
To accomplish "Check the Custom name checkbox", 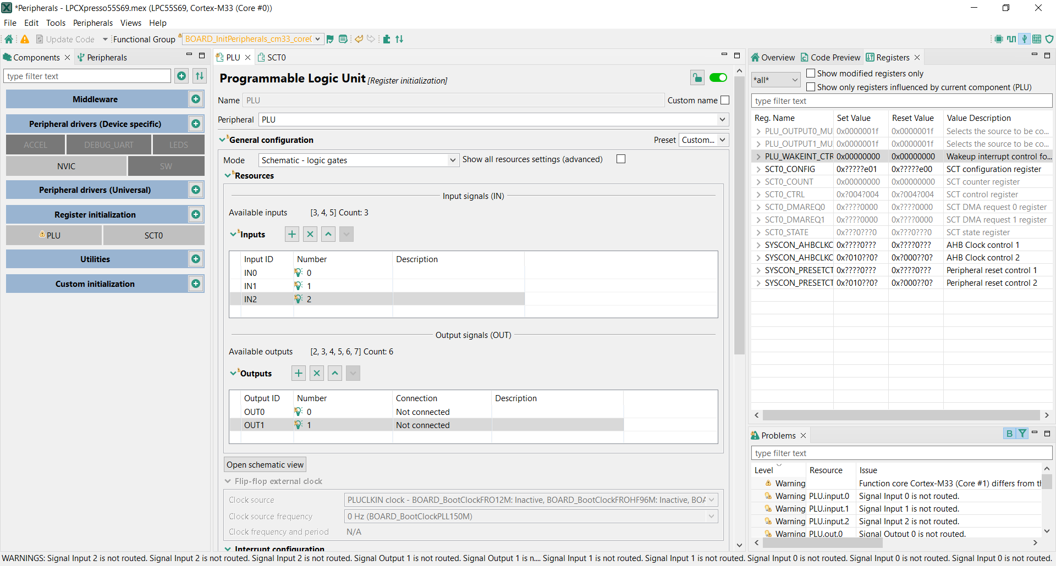I will point(725,100).
